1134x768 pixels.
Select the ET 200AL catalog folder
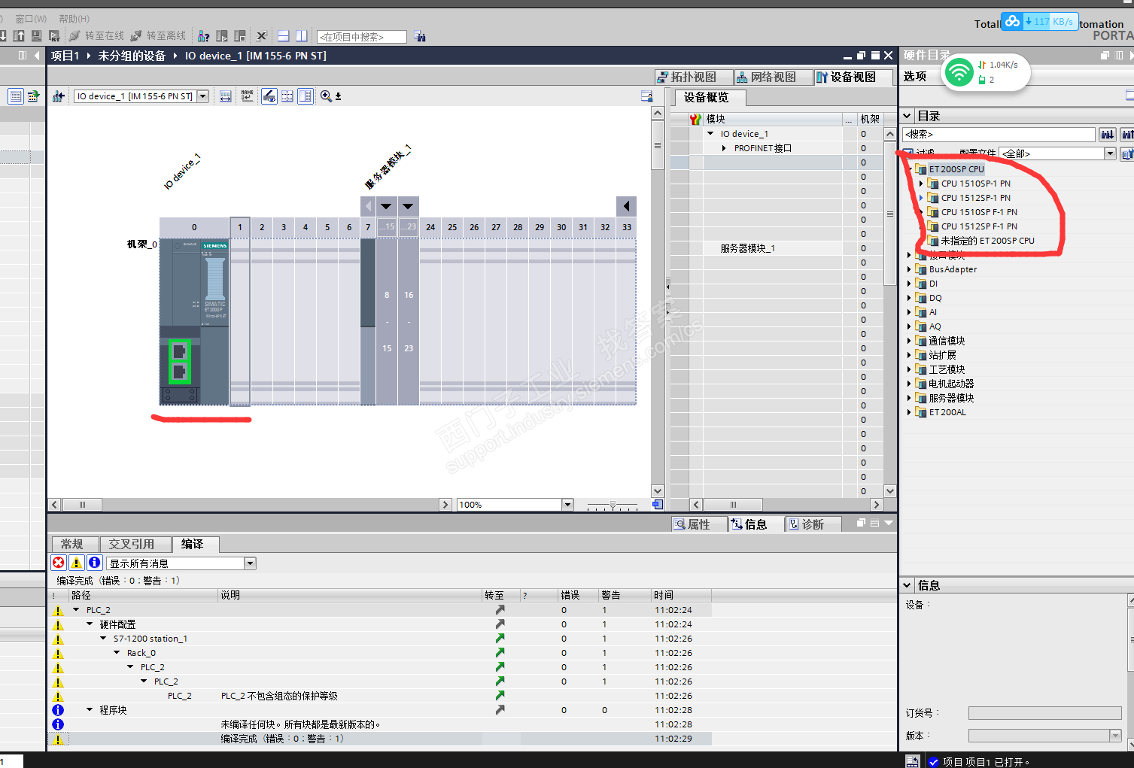[947, 412]
